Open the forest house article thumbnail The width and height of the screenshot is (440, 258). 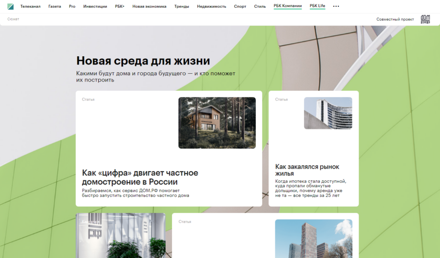click(x=217, y=123)
